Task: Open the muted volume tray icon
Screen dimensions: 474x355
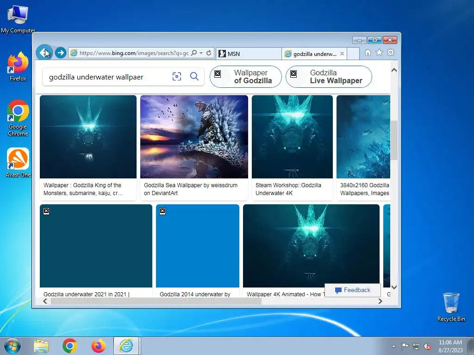Action: point(427,346)
